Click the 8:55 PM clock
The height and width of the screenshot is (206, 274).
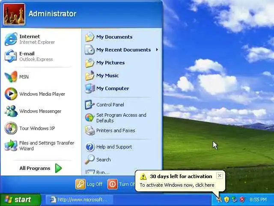(258, 200)
